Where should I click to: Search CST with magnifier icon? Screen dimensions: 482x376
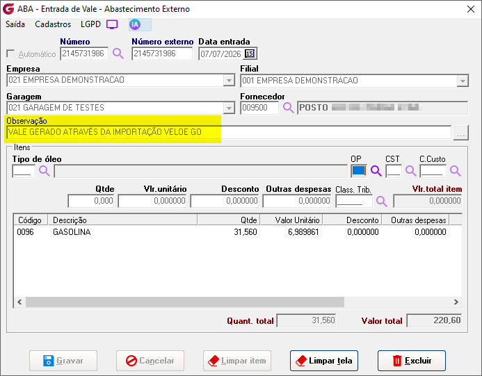(410, 171)
